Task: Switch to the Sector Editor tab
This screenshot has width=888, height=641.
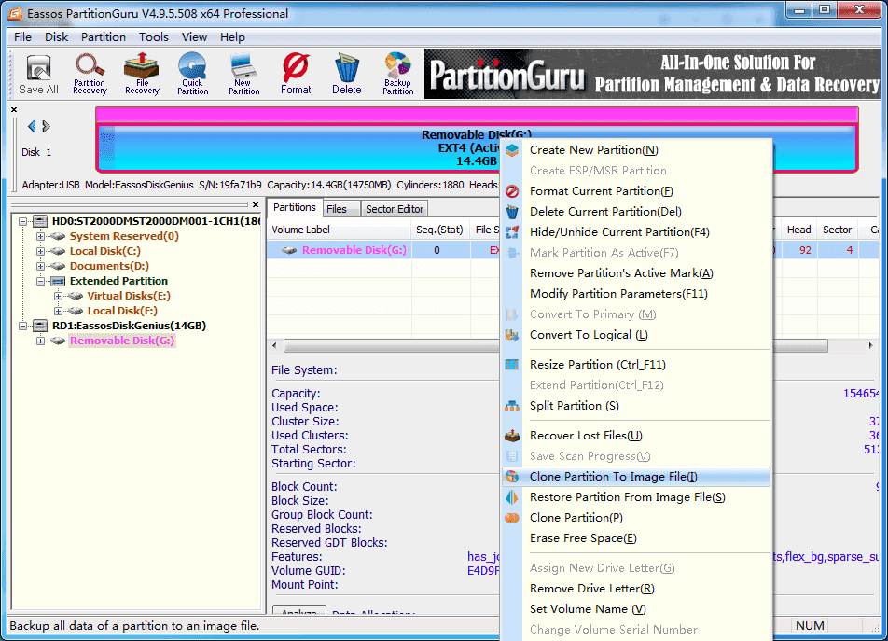Action: click(x=395, y=209)
